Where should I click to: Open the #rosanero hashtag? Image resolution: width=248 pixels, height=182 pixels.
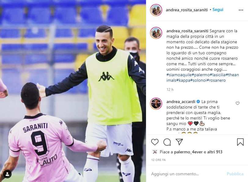[216, 80]
